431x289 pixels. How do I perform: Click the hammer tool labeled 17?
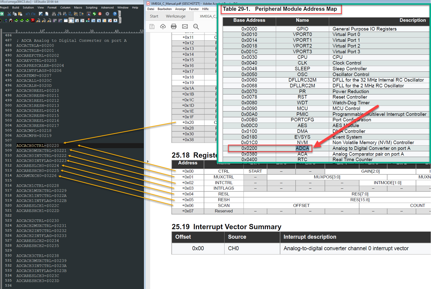coord(44,21)
